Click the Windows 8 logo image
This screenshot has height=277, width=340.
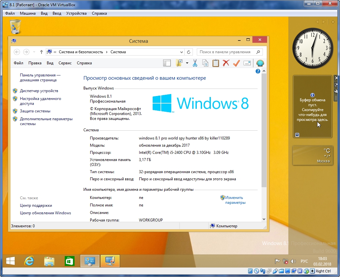pos(200,103)
